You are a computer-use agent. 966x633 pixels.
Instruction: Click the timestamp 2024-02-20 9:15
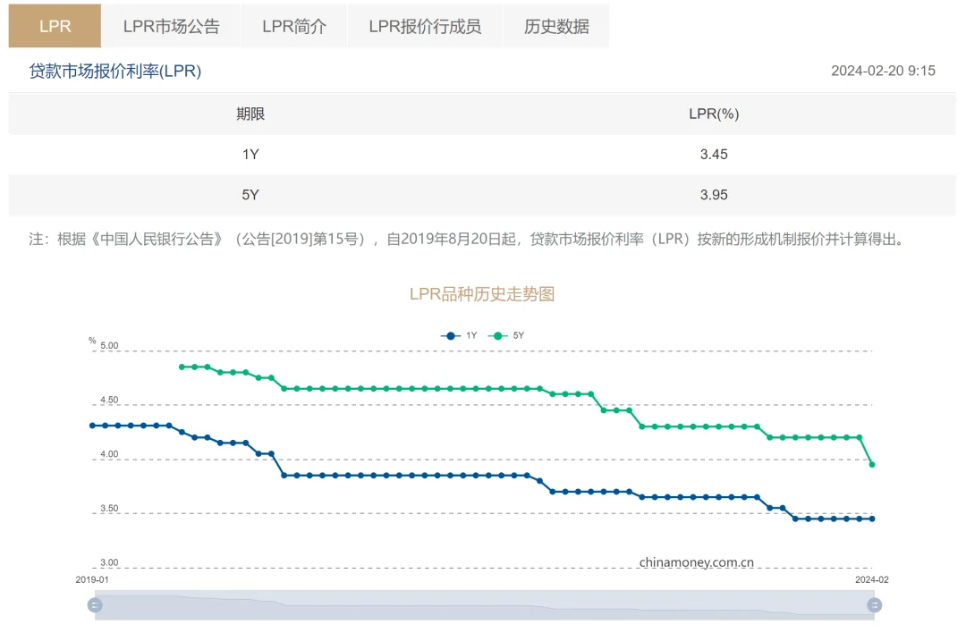click(883, 71)
